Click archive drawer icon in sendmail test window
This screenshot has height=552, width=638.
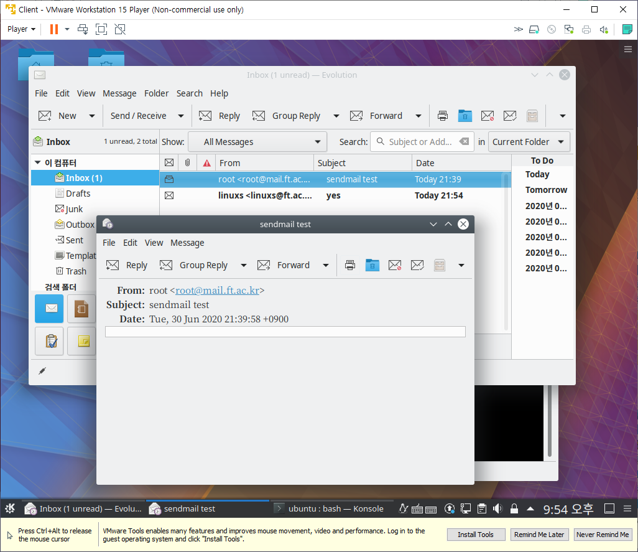440,265
